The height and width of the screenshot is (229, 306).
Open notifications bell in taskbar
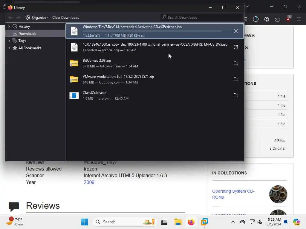pyautogui.click(x=286, y=222)
